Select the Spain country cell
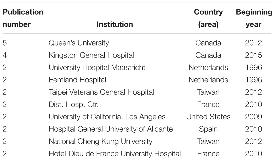Image resolution: width=275 pixels, height=166 pixels. click(x=208, y=129)
